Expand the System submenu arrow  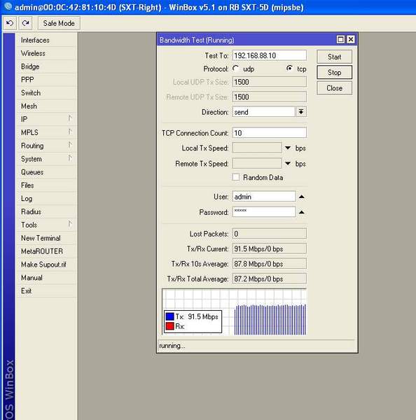[x=70, y=157]
